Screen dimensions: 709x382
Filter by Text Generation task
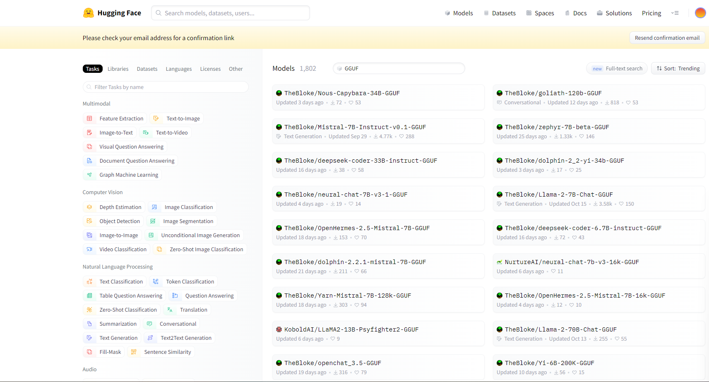tap(112, 338)
